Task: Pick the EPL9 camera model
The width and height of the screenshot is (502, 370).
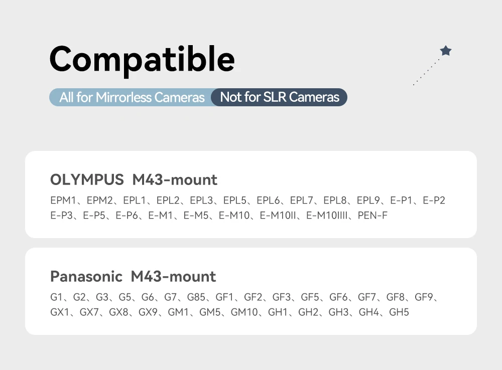Action: [x=369, y=201]
